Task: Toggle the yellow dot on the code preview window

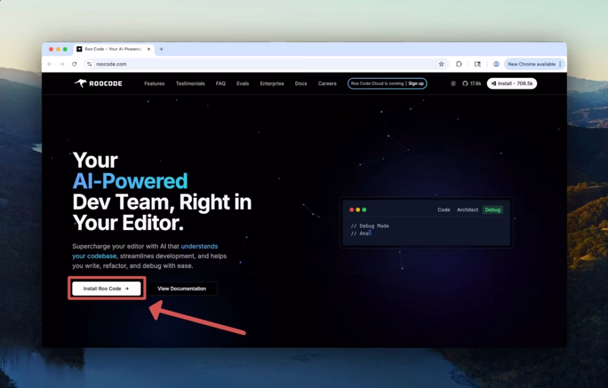Action: [x=357, y=209]
